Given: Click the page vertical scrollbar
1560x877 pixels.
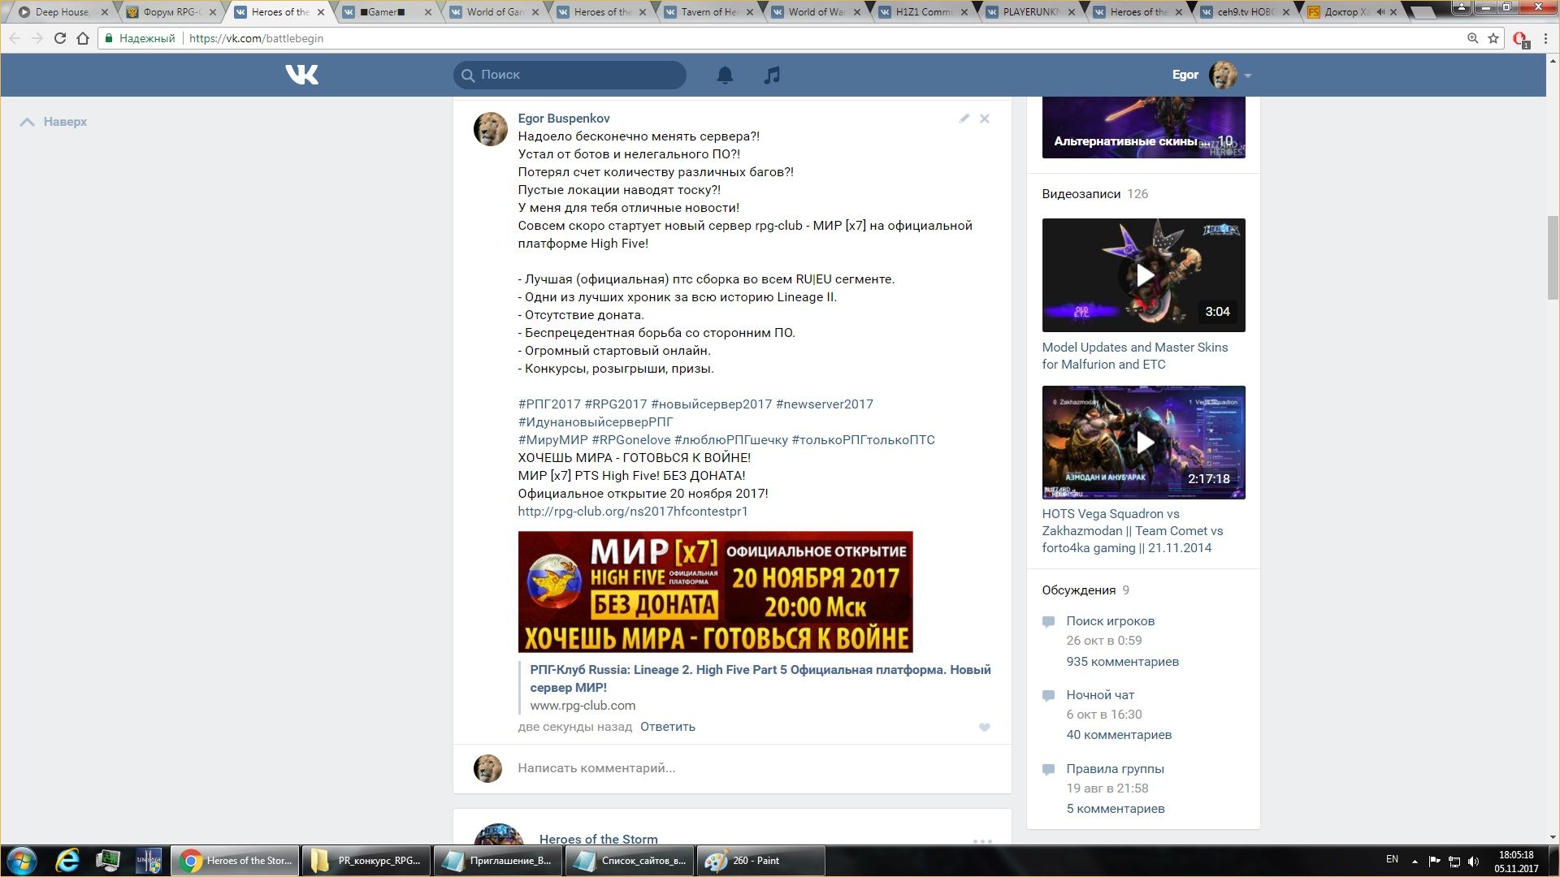Looking at the screenshot, I should [1553, 257].
